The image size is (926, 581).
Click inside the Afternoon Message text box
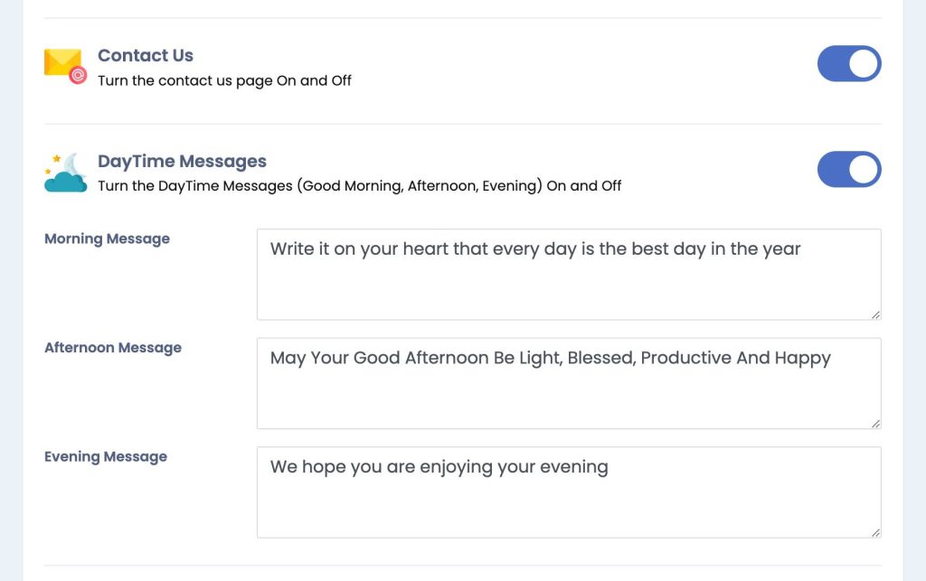569,383
